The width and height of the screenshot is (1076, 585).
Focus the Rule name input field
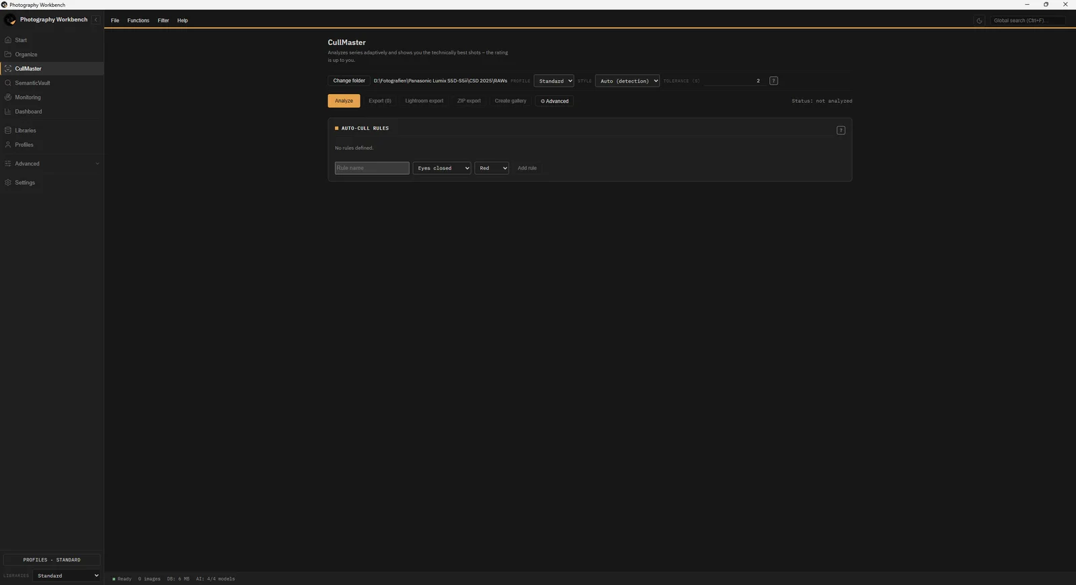pyautogui.click(x=372, y=168)
